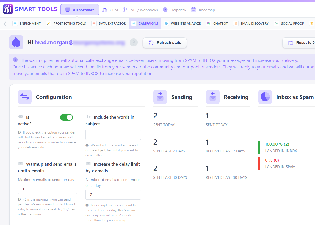Click the gray help question mark icon
Image resolution: width=315 pixels, height=225 pixels.
point(134,43)
